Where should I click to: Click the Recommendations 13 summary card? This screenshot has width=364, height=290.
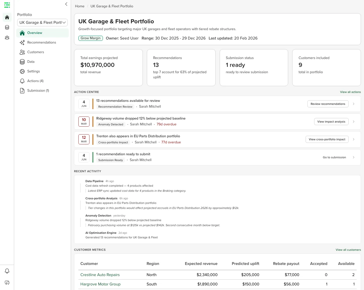181,68
